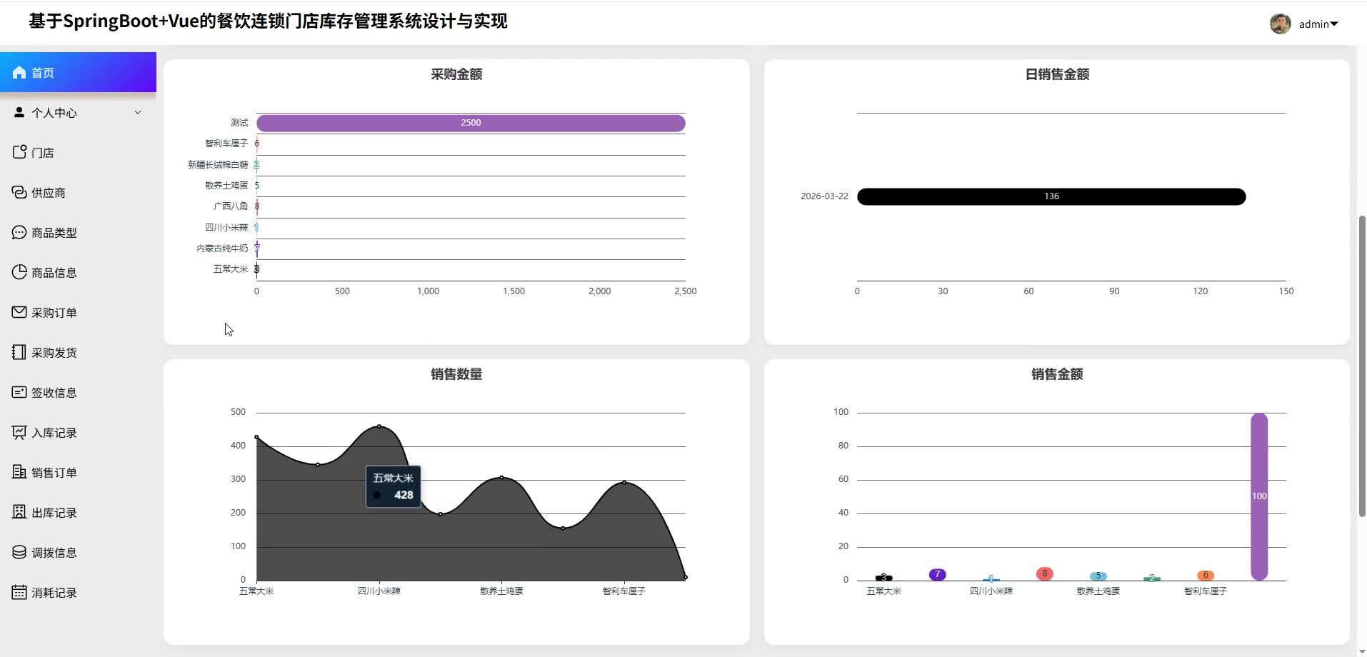
Task: Click the office building icon for 出库记录
Action: [x=19, y=512]
